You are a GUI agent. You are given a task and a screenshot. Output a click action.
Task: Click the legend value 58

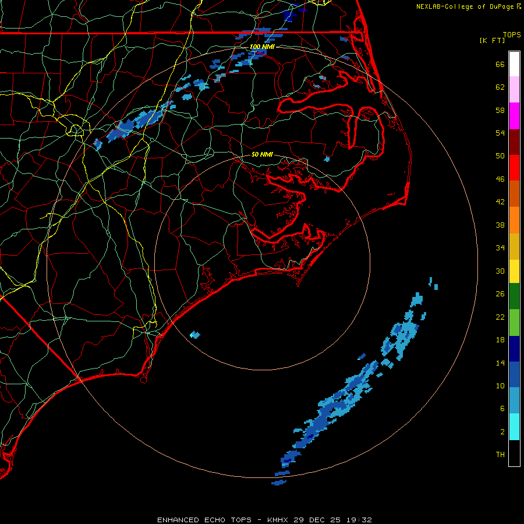pos(500,110)
